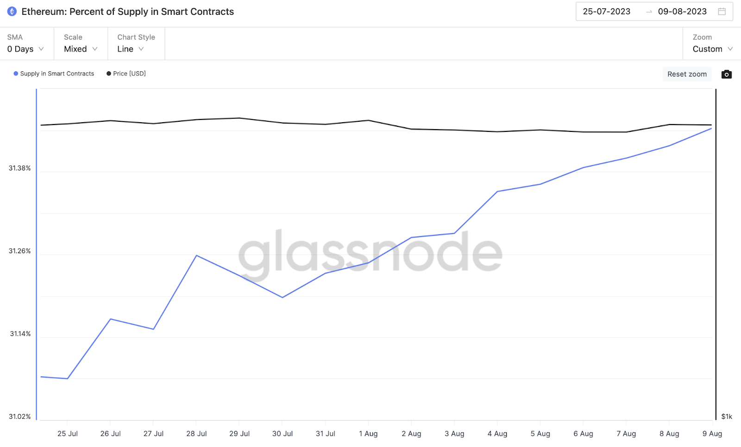Click the Ethereum logo icon
The image size is (741, 447).
click(12, 12)
